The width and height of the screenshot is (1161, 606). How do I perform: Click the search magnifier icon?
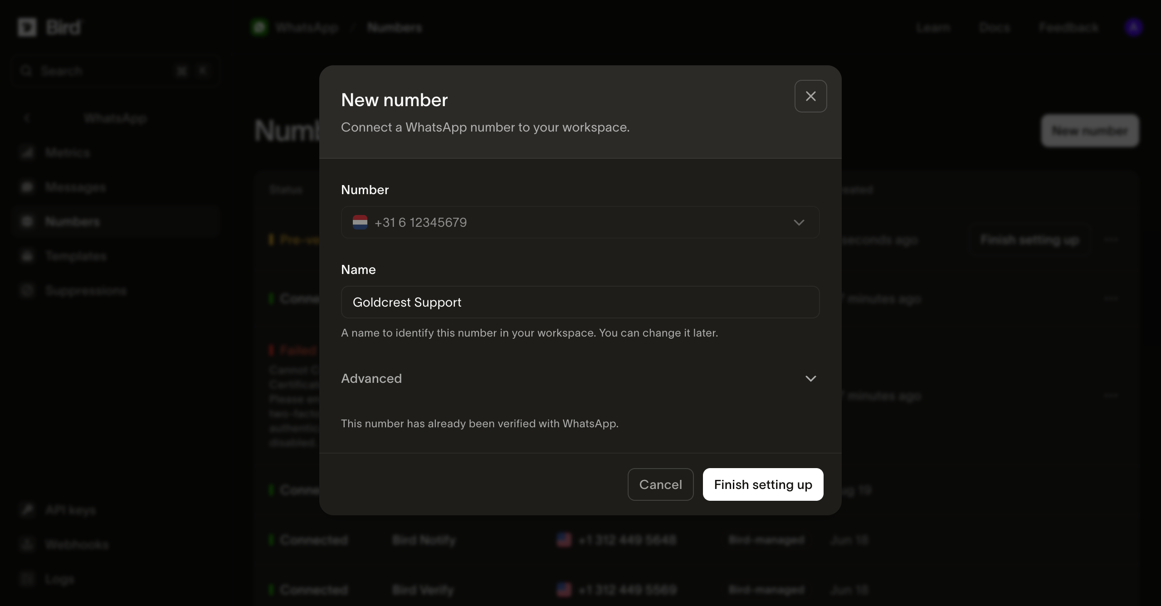coord(26,71)
